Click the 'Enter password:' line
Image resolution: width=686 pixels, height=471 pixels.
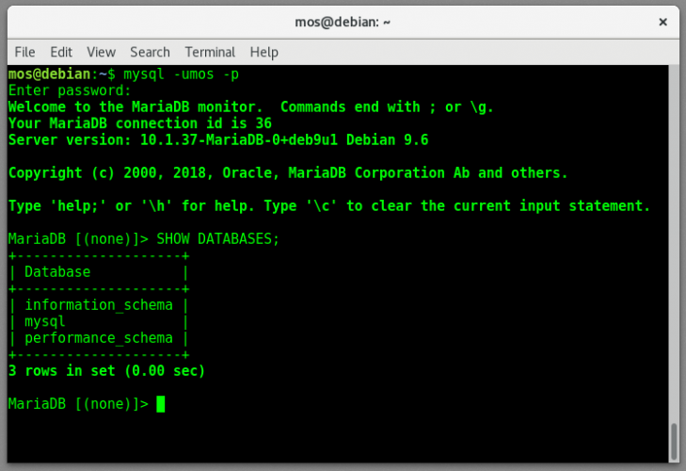tap(70, 90)
